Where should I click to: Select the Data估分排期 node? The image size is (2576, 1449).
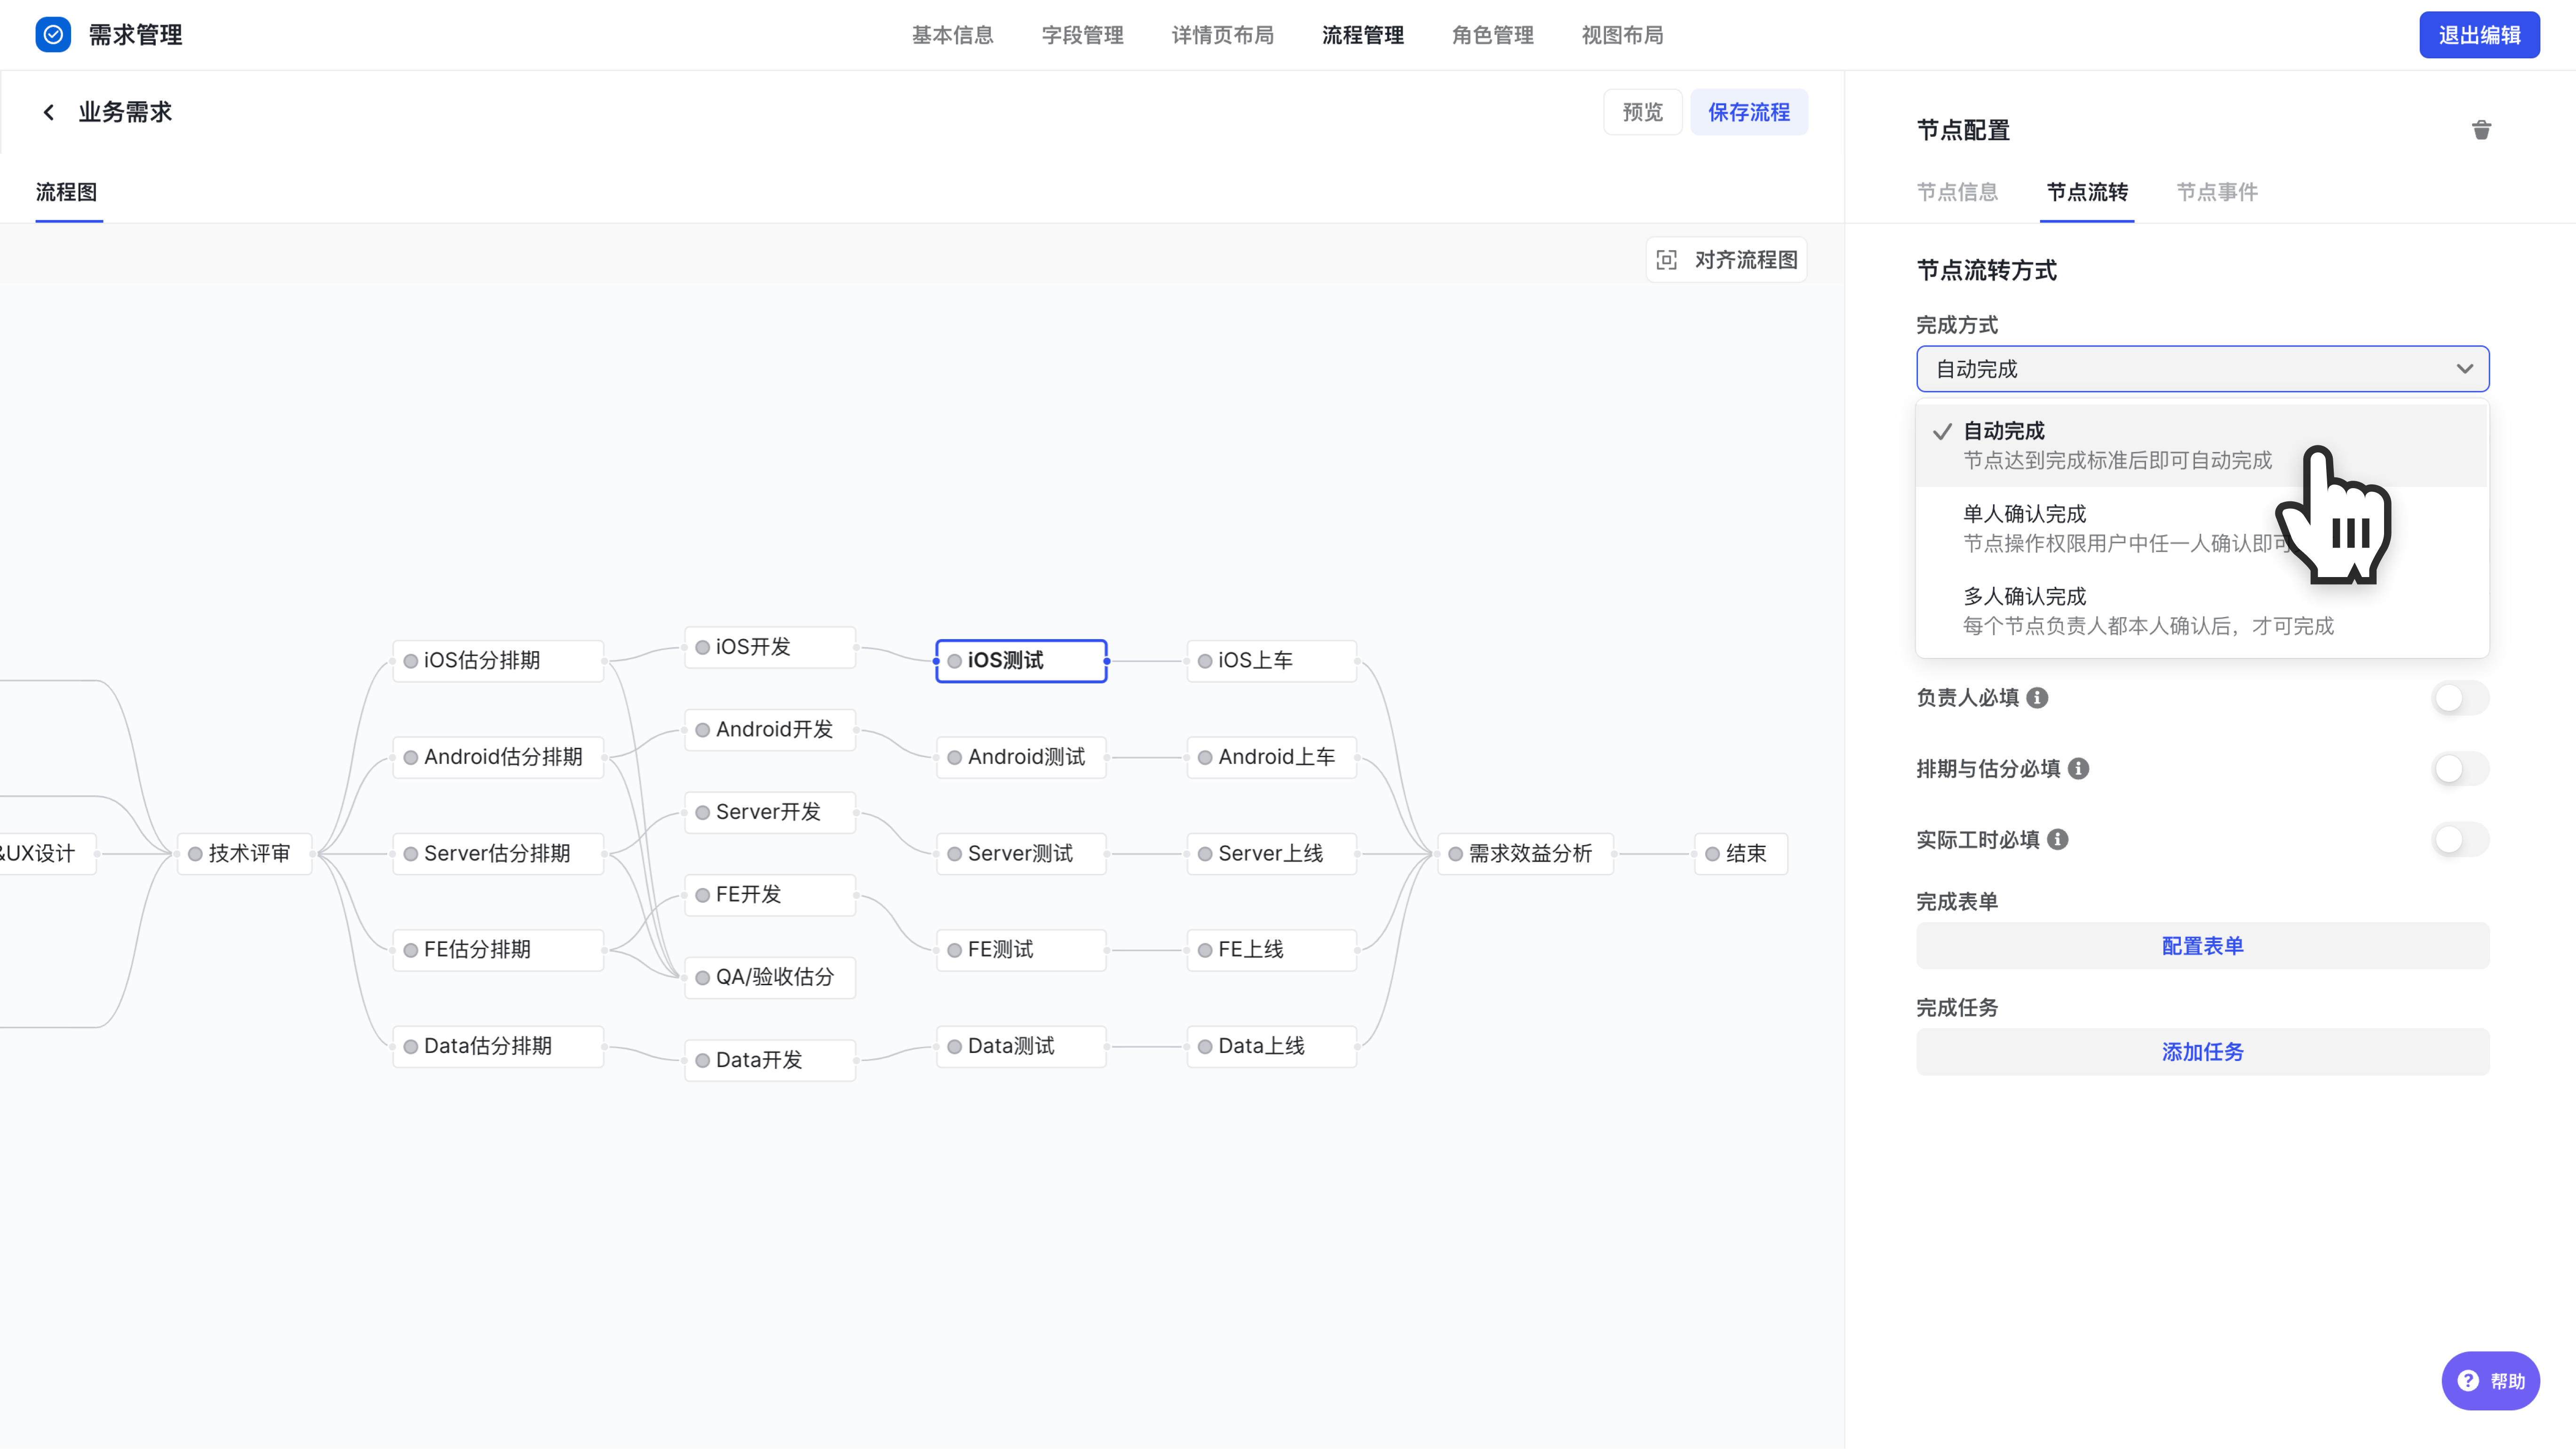(498, 1046)
